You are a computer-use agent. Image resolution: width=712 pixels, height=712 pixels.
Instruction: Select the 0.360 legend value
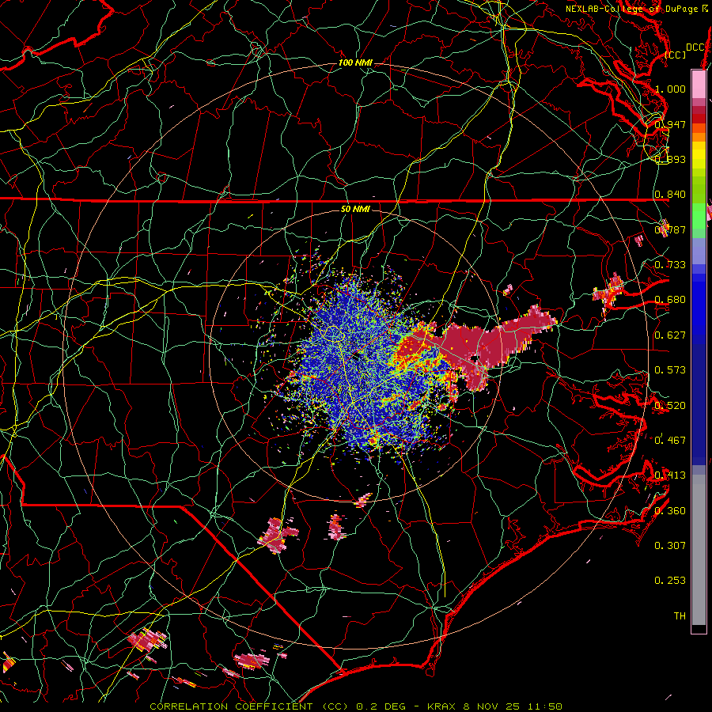click(x=670, y=510)
